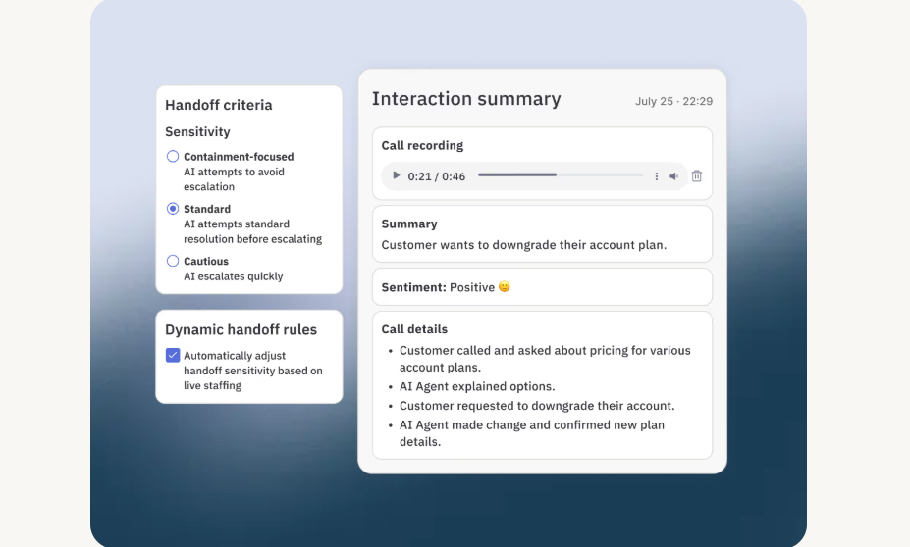Click the July 25 · 22:29 timestamp
This screenshot has height=547, width=910.
click(x=673, y=101)
